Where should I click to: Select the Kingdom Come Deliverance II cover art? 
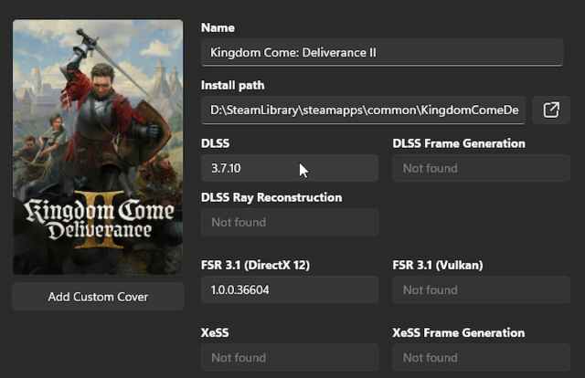[x=98, y=146]
